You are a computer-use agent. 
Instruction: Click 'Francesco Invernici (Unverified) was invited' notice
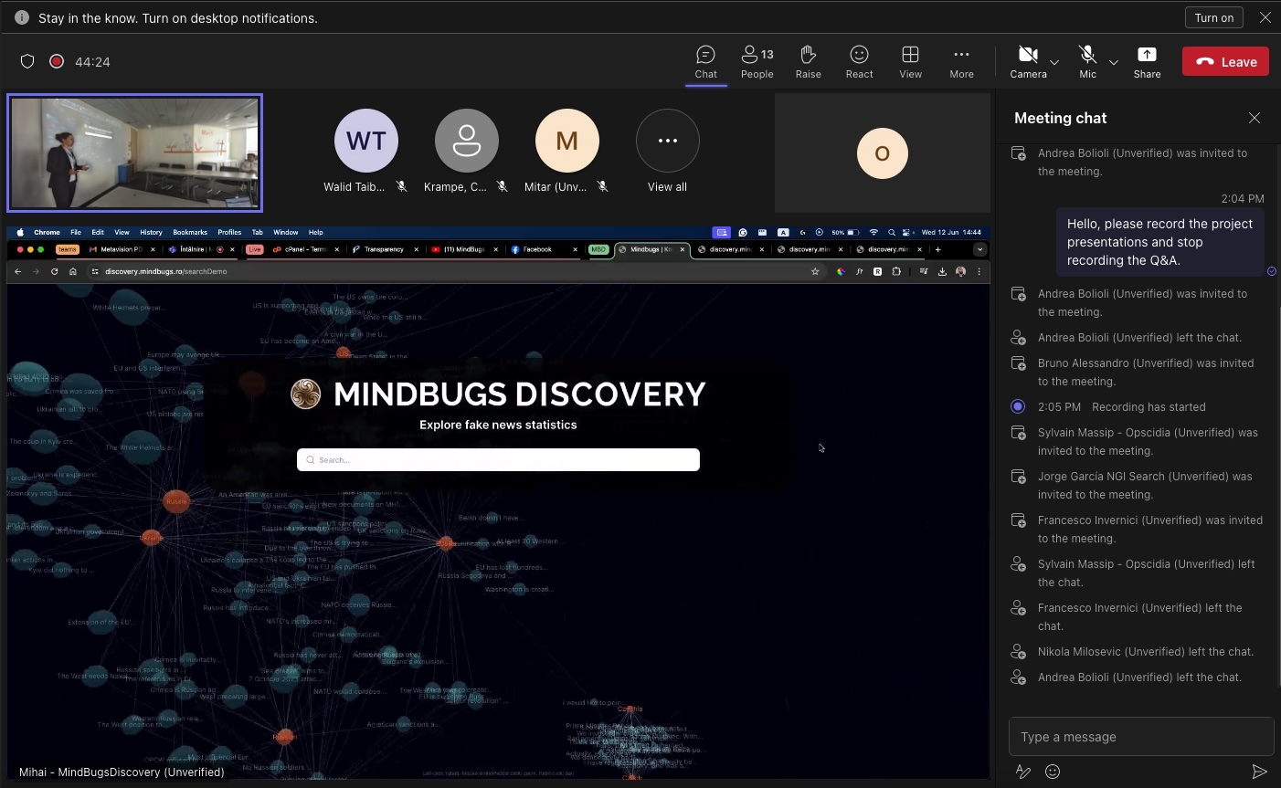tap(1150, 530)
